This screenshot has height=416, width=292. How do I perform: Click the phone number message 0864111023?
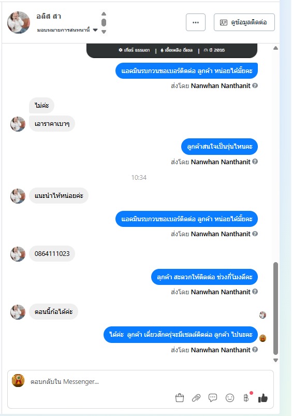52,254
